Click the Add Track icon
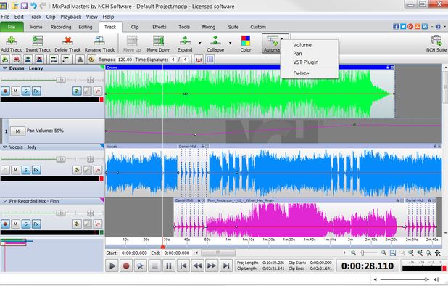Image resolution: width=448 pixels, height=286 pixels. point(11,41)
